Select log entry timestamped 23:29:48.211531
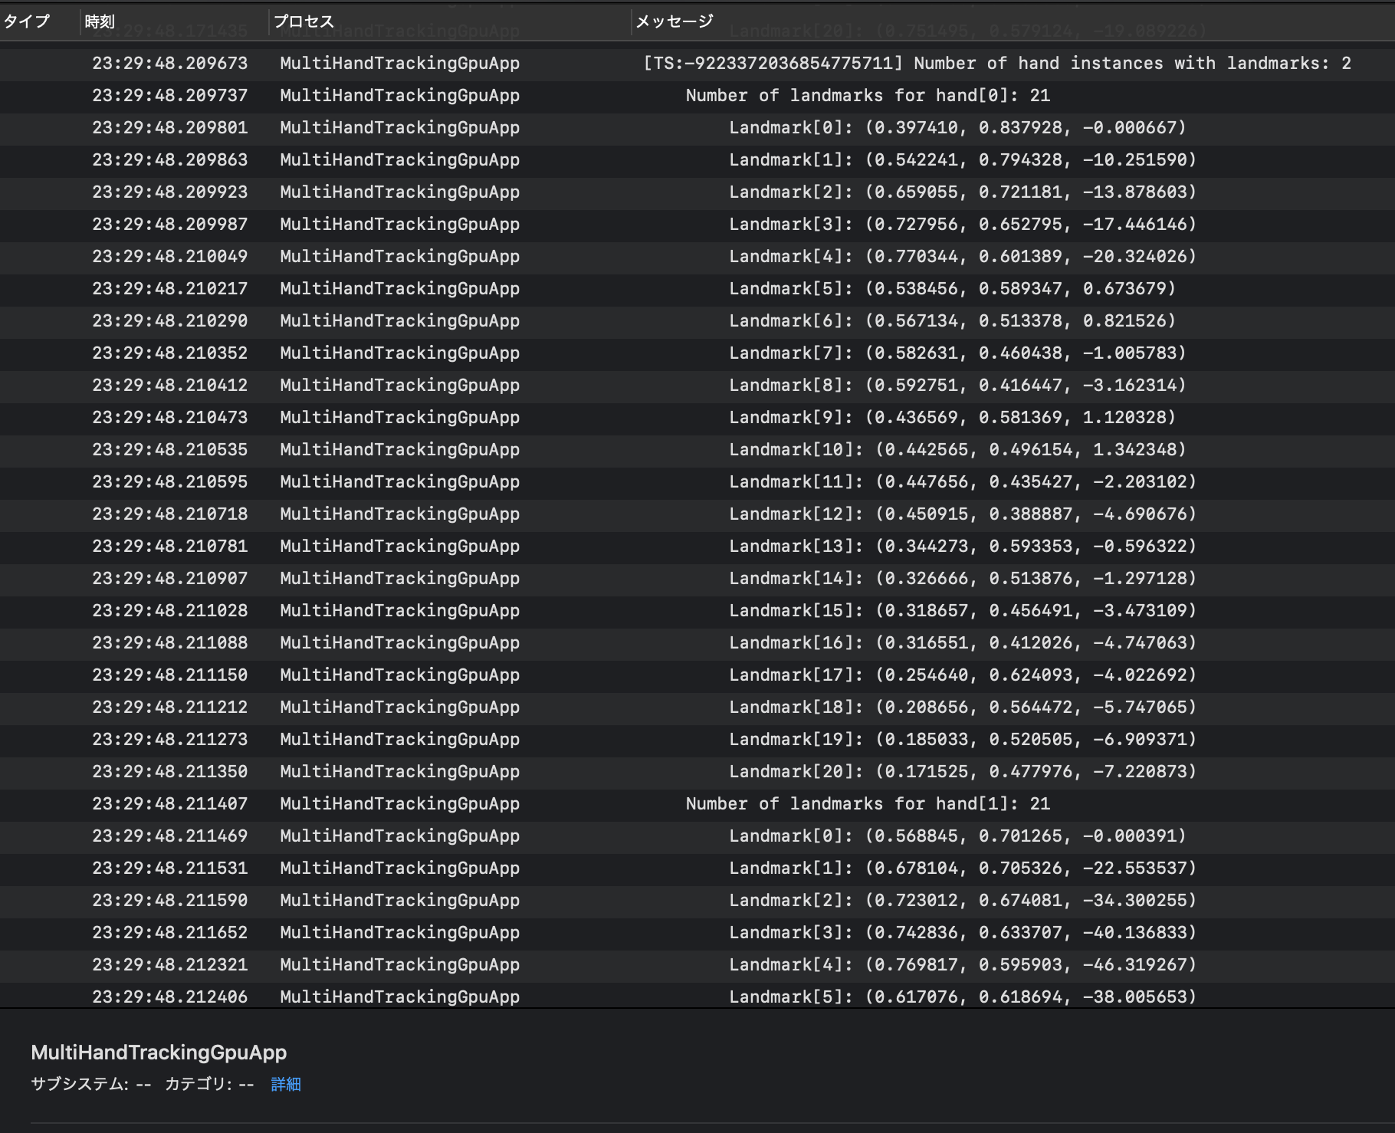 point(170,869)
